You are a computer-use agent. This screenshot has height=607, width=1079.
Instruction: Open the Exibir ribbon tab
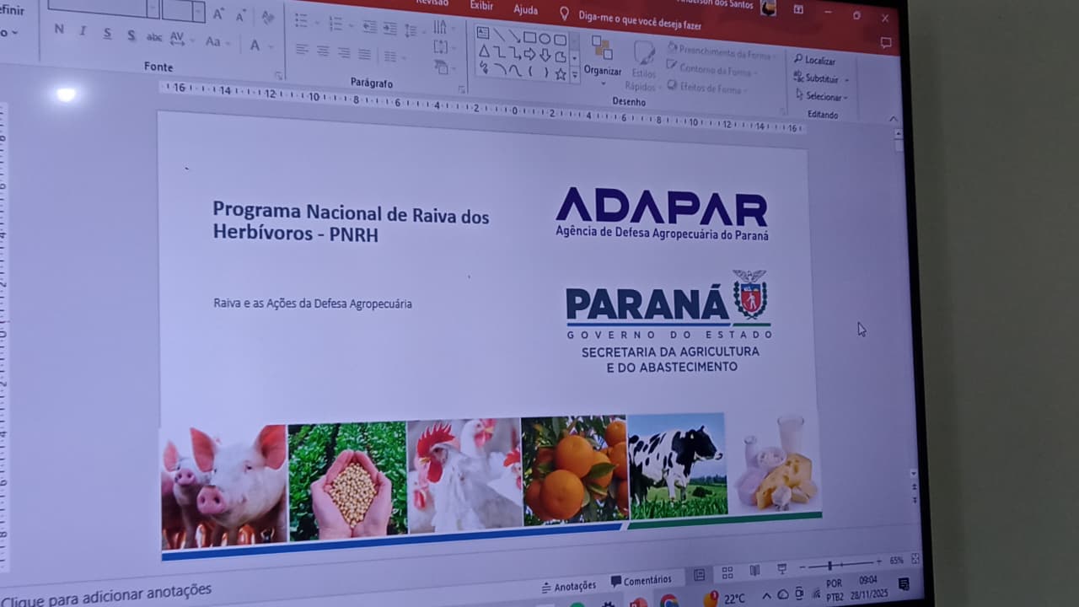click(x=481, y=6)
